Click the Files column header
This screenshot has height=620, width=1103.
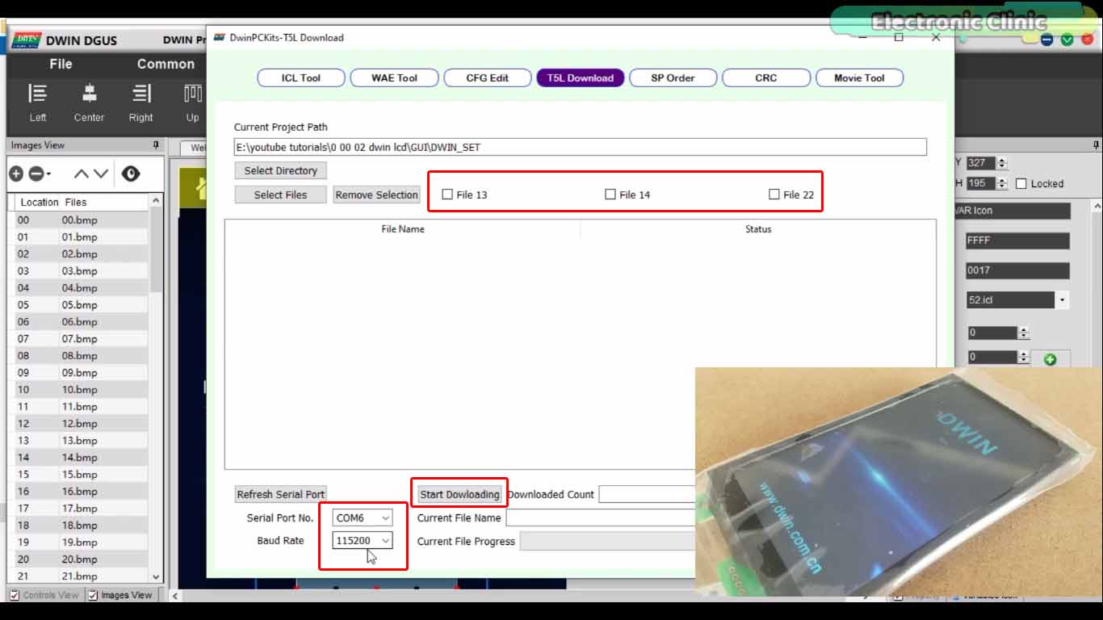point(76,202)
